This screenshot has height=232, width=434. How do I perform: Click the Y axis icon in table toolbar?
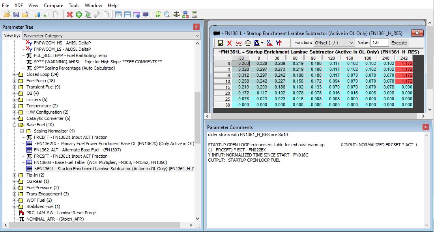(279, 42)
